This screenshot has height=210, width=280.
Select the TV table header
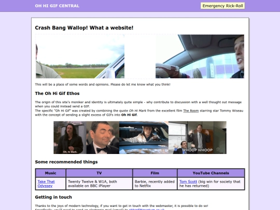99,173
